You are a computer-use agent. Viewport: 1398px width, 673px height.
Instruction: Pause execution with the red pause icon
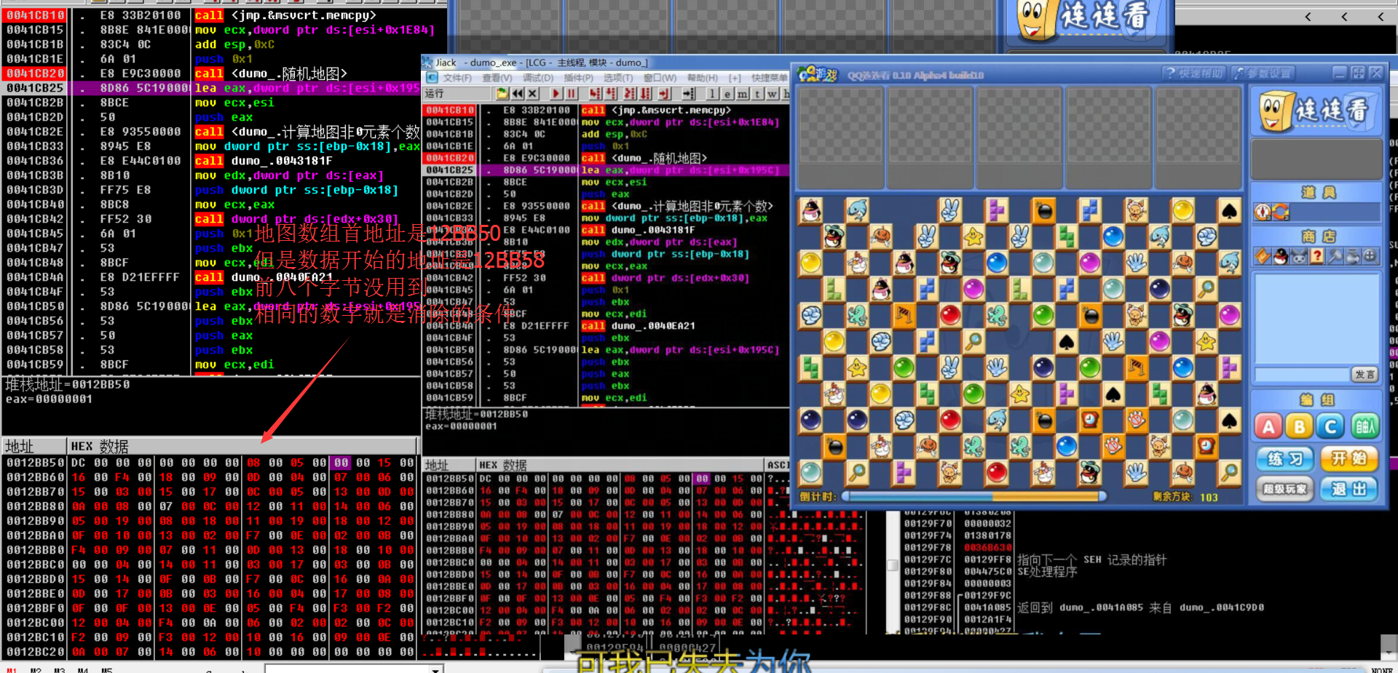(572, 94)
